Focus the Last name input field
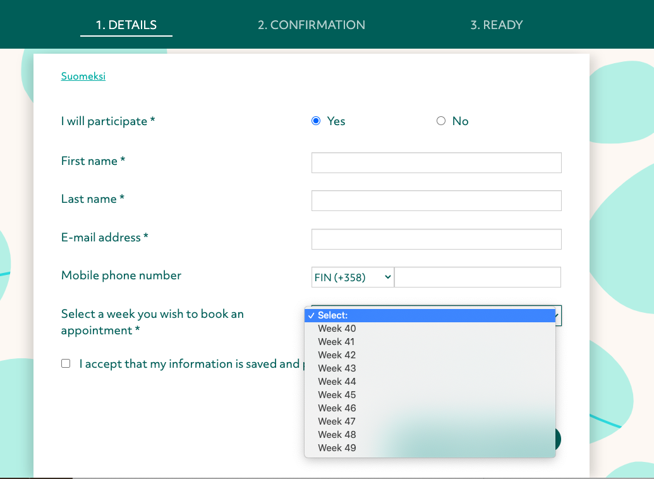Screen dimensions: 654x479 pos(436,201)
